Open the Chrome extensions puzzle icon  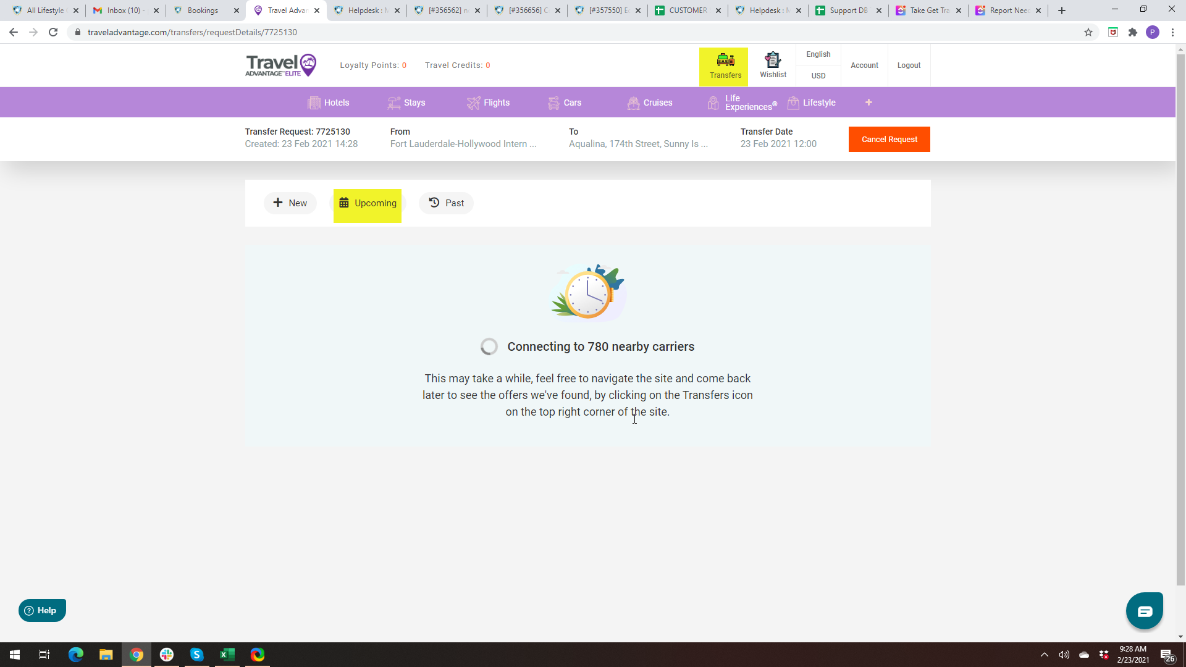point(1132,32)
